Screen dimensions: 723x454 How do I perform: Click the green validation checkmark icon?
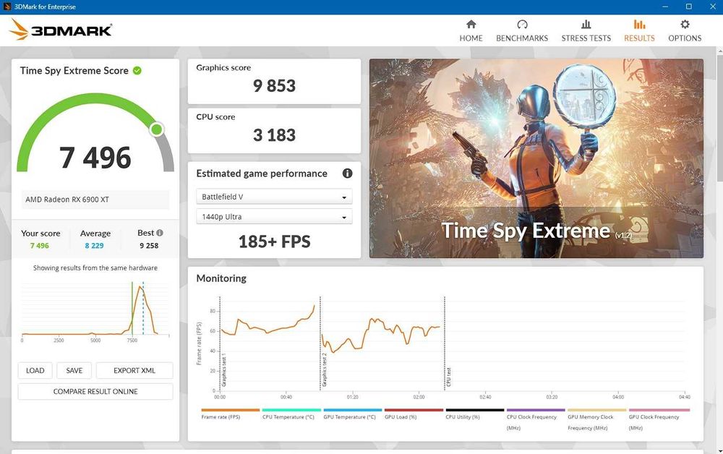click(x=137, y=71)
